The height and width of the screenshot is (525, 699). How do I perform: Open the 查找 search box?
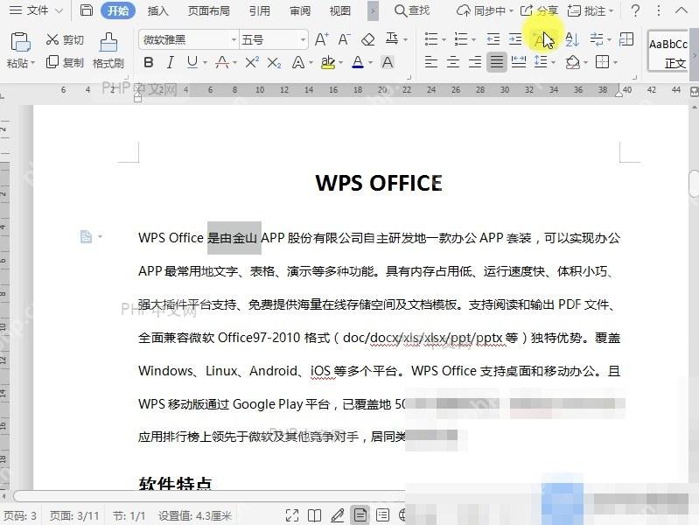coord(412,10)
